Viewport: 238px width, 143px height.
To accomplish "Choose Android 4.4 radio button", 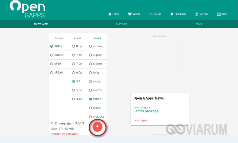I will [x=74, y=99].
